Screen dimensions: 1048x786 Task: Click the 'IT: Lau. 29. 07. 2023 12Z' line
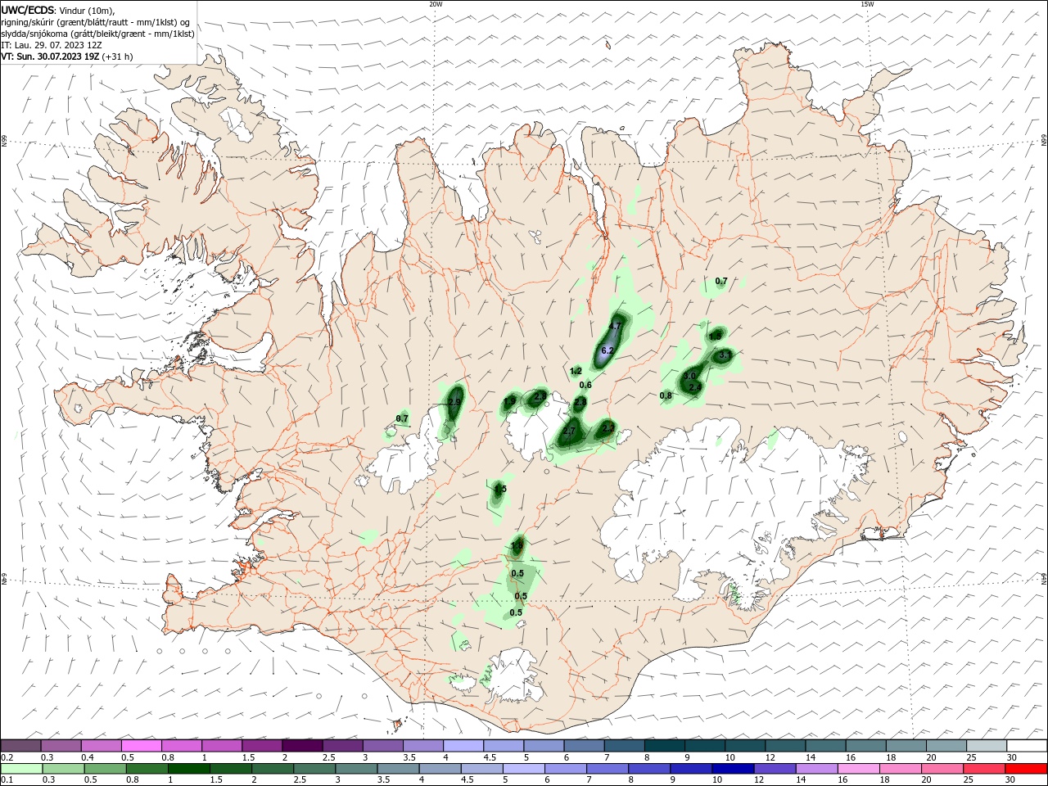[x=51, y=45]
